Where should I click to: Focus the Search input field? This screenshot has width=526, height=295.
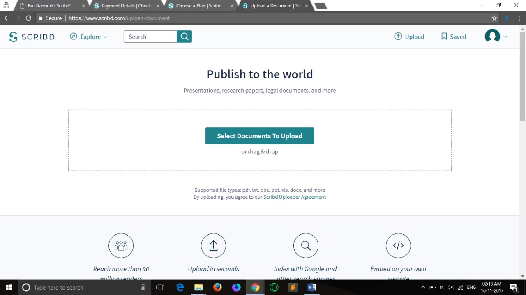pos(150,37)
